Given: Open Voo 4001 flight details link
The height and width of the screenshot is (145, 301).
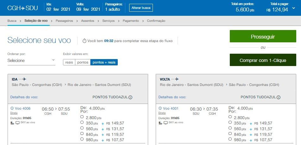Looking at the screenshot, I should click(x=171, y=108).
